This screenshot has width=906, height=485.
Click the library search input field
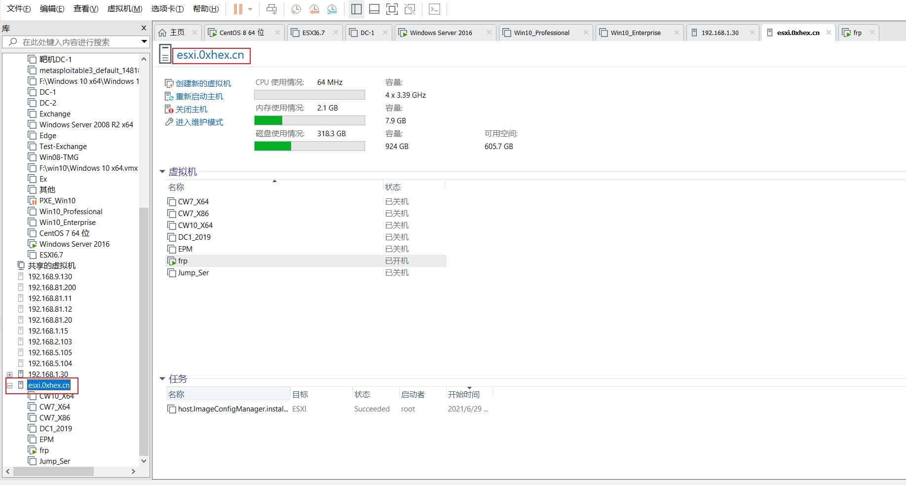(x=74, y=42)
